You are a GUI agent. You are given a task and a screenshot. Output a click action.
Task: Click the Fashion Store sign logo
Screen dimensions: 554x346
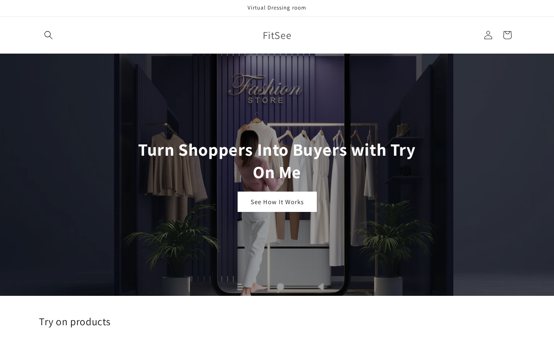(265, 89)
